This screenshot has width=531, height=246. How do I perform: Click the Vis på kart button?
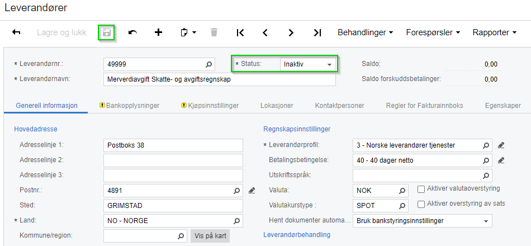point(210,236)
